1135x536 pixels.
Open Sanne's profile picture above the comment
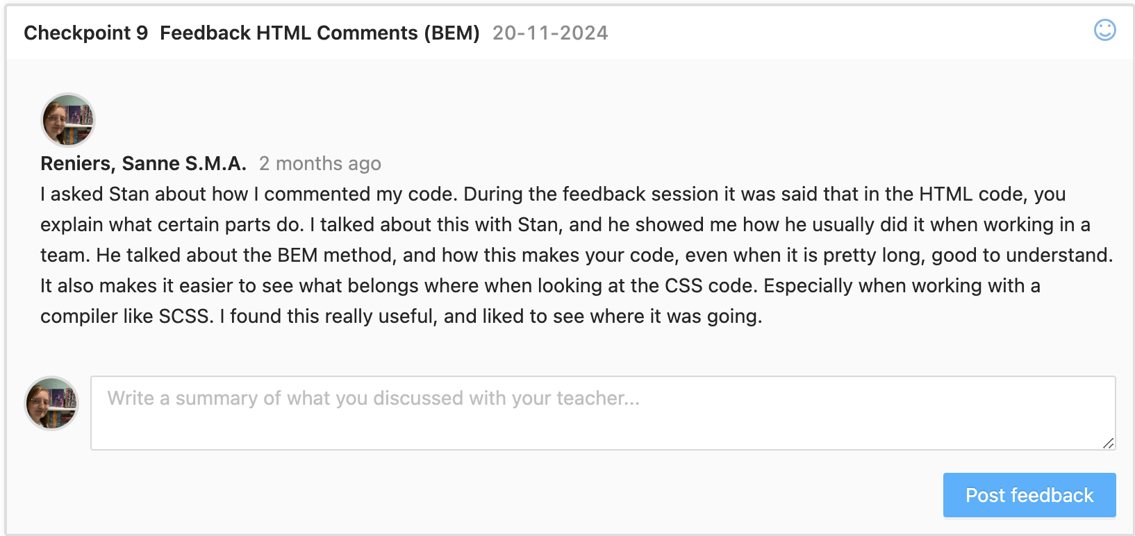(x=68, y=120)
